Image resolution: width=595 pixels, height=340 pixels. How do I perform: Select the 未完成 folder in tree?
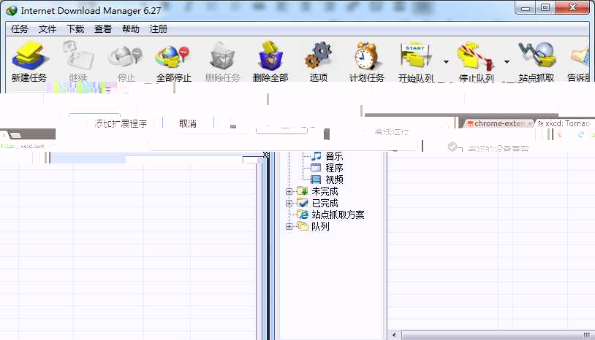click(325, 191)
